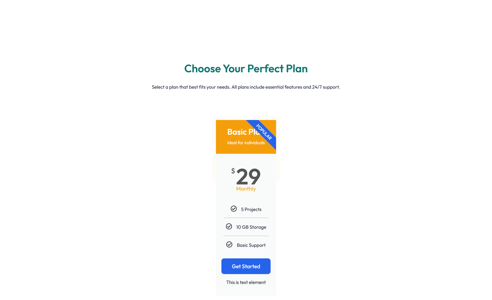Click the Choose Your Perfect Plan heading
Viewport: 492px width, 300px height.
[246, 69]
